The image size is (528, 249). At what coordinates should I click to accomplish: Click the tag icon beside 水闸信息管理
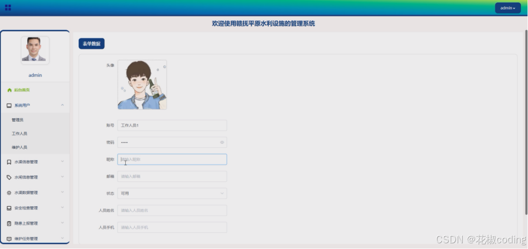point(9,178)
